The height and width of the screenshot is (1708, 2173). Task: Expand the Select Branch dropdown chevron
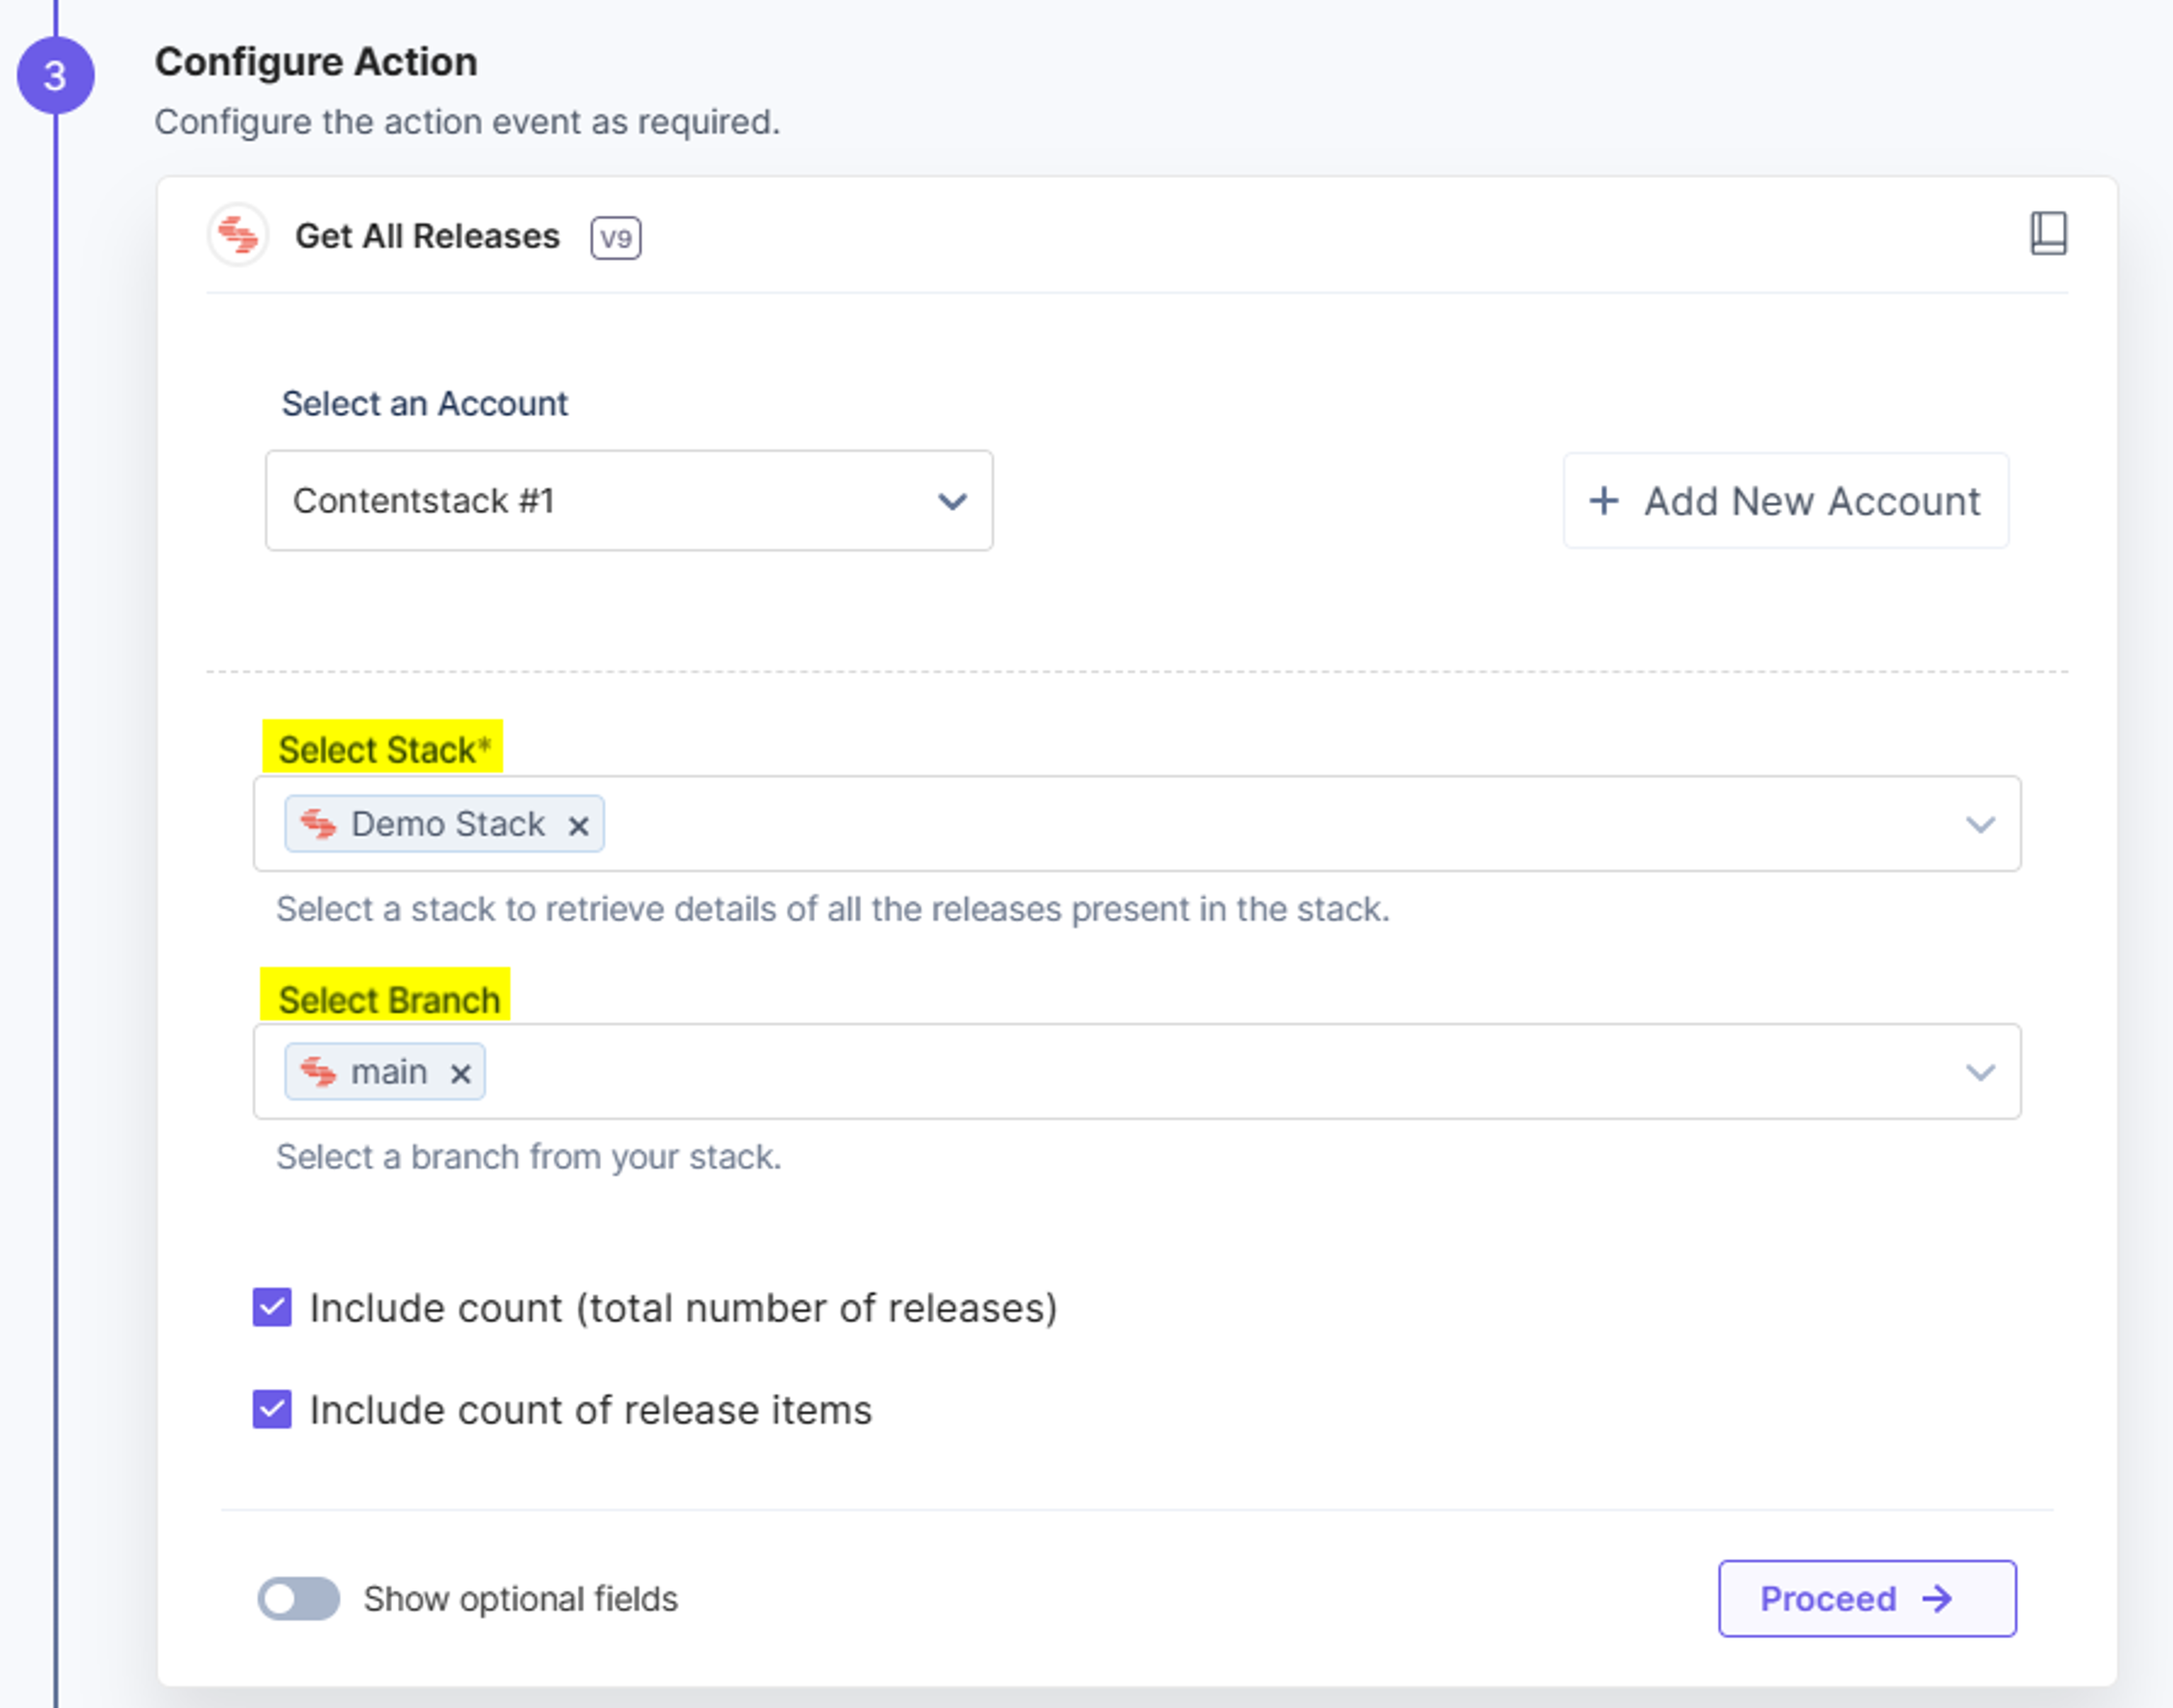pyautogui.click(x=1980, y=1073)
